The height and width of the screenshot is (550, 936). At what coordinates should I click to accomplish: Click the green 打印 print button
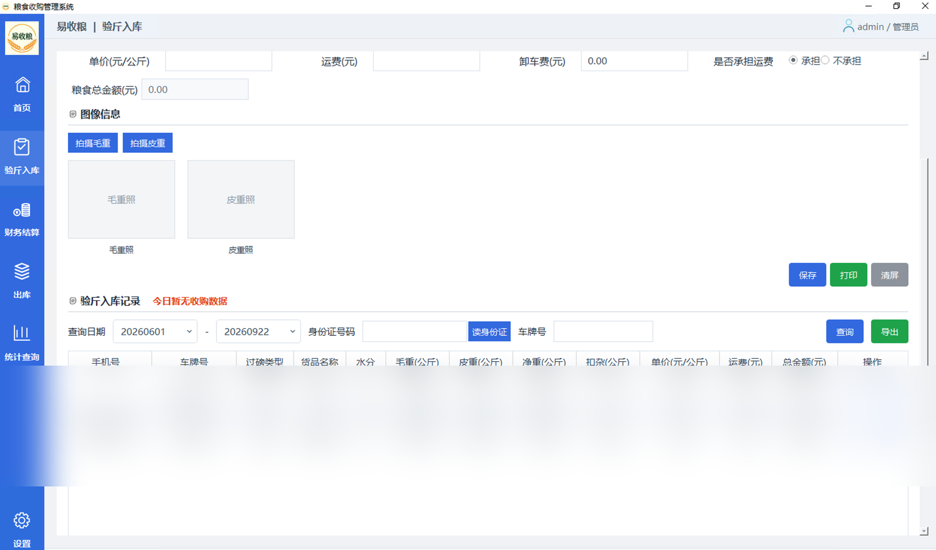click(848, 275)
